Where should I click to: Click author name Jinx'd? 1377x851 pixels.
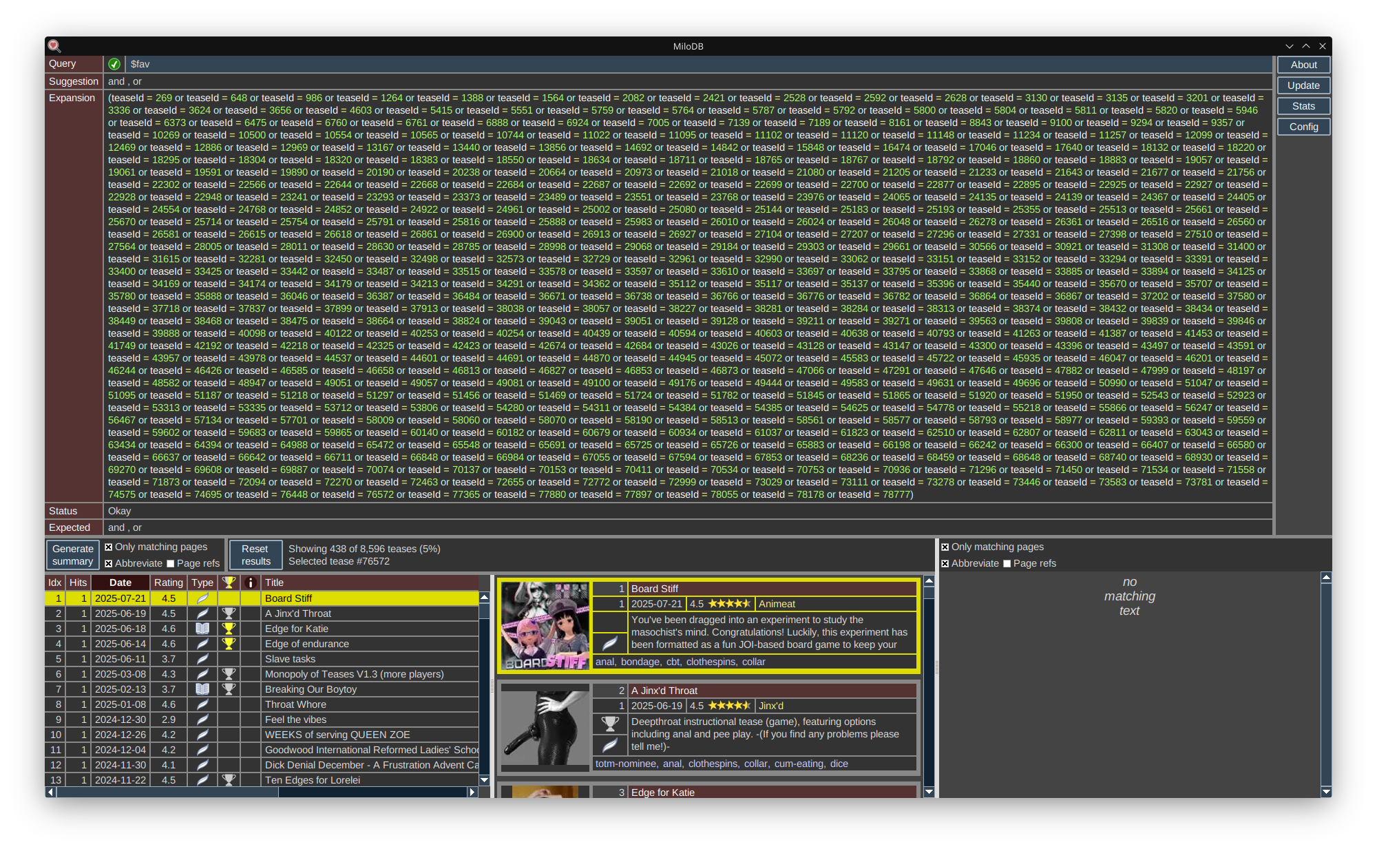[771, 706]
